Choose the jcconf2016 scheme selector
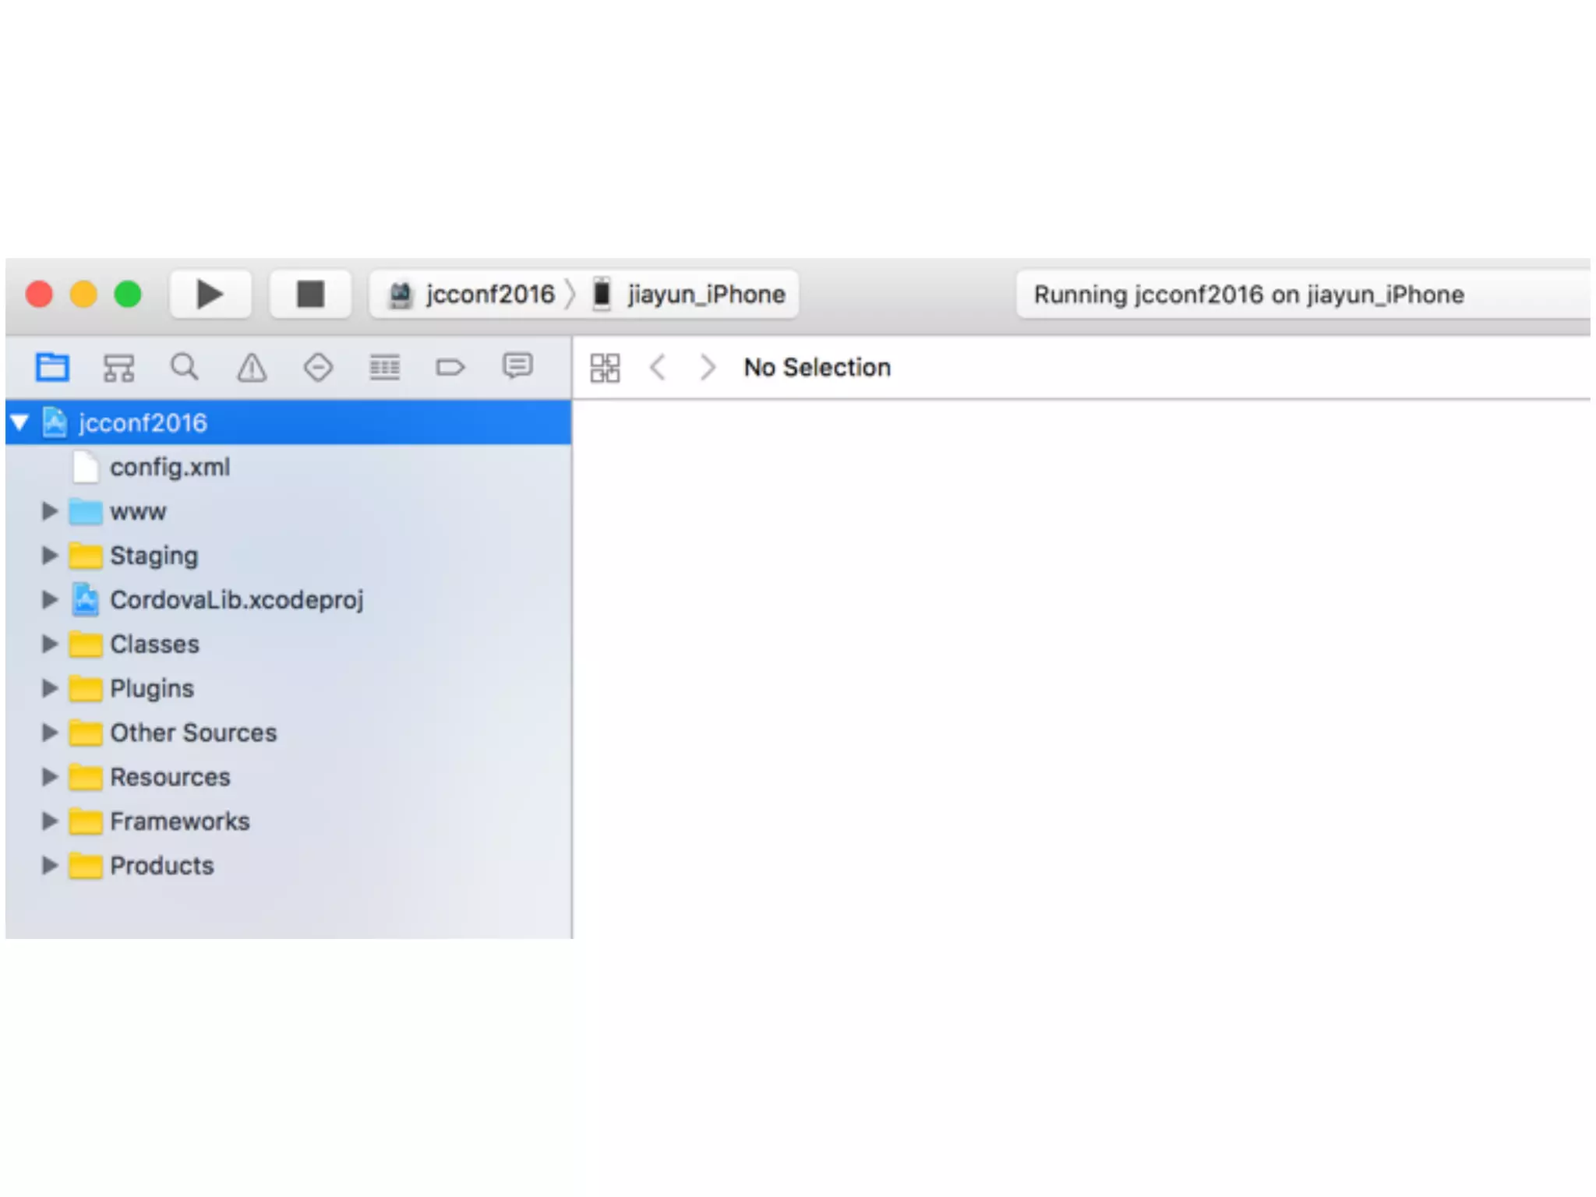Image resolution: width=1596 pixels, height=1197 pixels. click(x=489, y=295)
